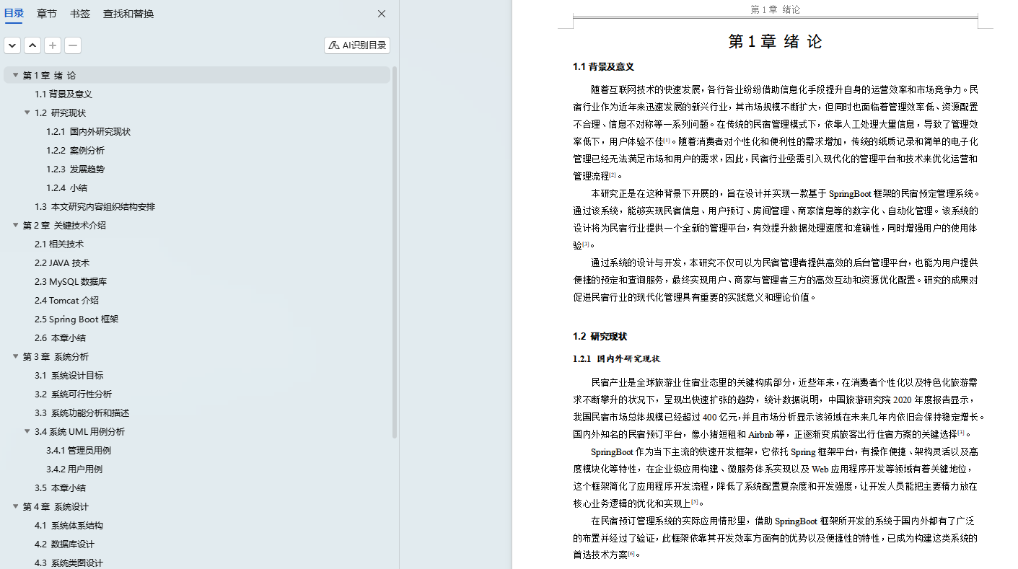Click document subheading 1.2.1 国内外研究现状

[616, 358]
